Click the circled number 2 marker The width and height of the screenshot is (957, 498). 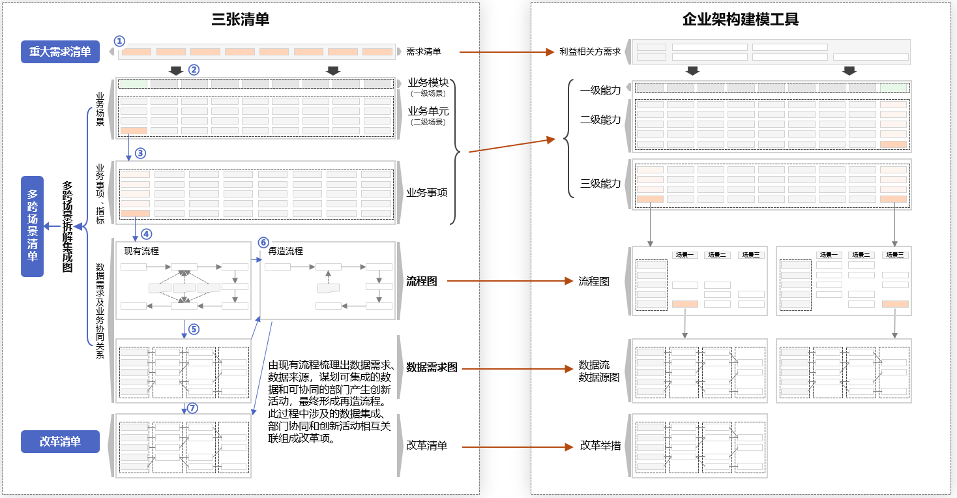pos(194,69)
